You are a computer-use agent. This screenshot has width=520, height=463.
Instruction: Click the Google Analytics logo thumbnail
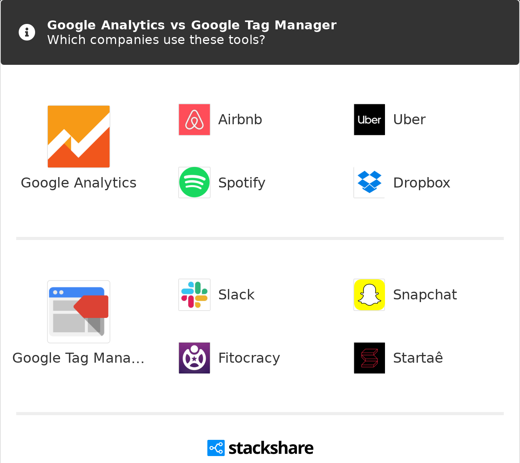(x=79, y=137)
